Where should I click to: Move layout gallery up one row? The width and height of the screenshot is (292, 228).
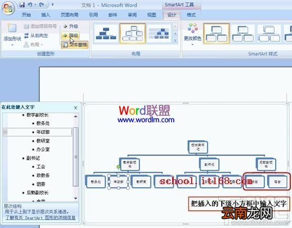click(x=175, y=26)
